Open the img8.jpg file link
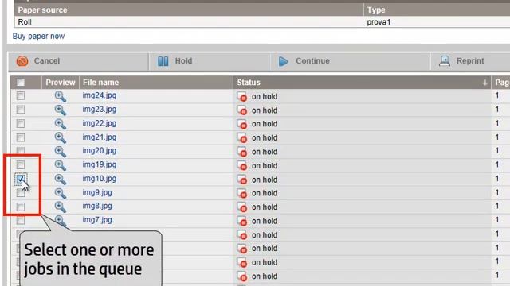 click(97, 207)
